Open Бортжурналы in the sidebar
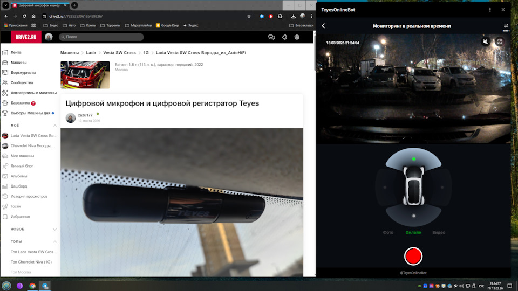This screenshot has width=518, height=291. [x=23, y=73]
